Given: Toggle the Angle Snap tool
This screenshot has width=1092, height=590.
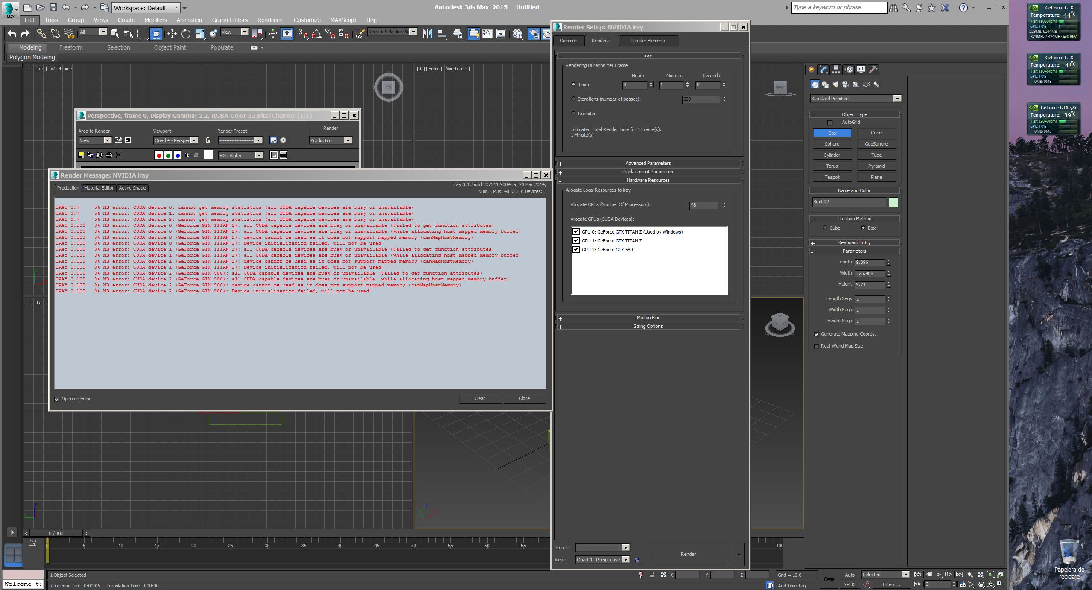Looking at the screenshot, I should point(316,33).
